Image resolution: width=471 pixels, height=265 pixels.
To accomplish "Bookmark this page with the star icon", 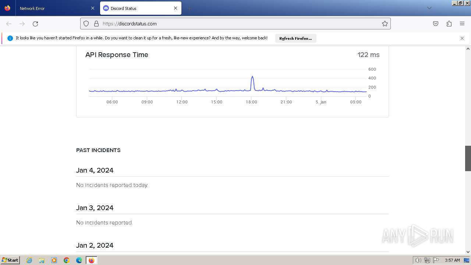I will click(x=385, y=24).
